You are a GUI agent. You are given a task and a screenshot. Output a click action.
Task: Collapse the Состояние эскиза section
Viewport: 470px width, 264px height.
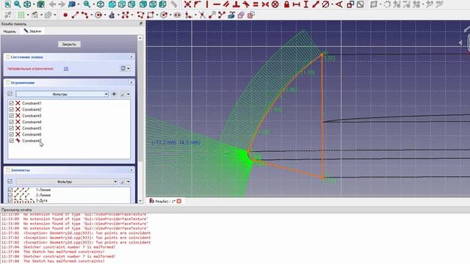pos(131,57)
